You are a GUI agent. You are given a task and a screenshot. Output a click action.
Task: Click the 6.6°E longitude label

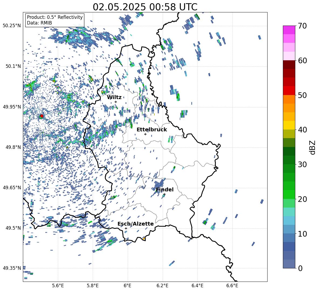tap(232, 286)
